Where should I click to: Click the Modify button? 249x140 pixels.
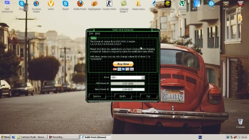point(123,96)
